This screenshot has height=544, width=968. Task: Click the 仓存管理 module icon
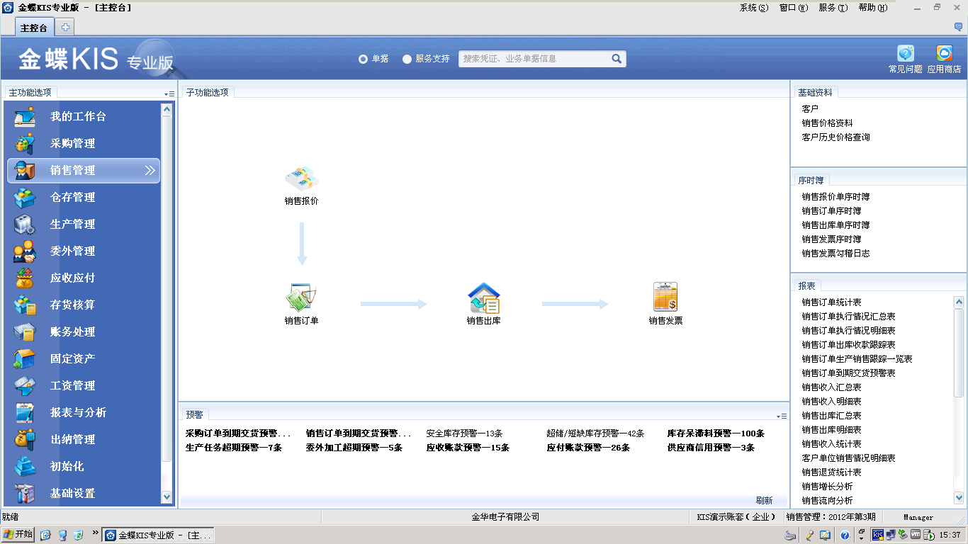click(x=25, y=197)
